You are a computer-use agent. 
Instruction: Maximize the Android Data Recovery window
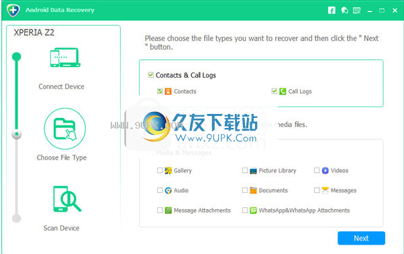382,10
